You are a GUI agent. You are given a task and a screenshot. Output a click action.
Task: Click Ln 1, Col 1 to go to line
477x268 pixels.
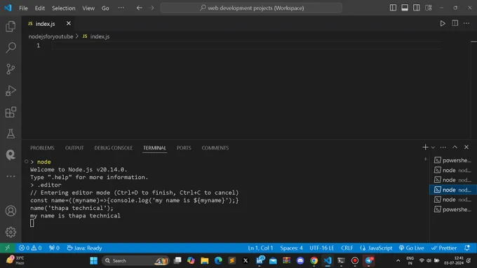260,248
